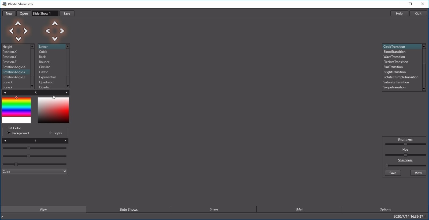Click the down arrow in left arrow pad

point(18,39)
